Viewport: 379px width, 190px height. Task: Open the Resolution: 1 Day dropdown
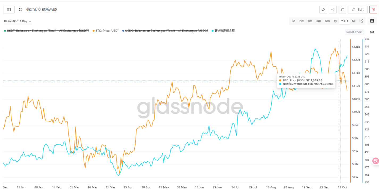[18, 21]
